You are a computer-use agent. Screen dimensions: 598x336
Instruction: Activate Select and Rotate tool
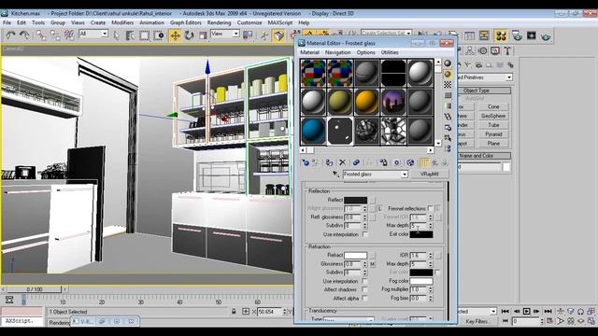(x=189, y=35)
